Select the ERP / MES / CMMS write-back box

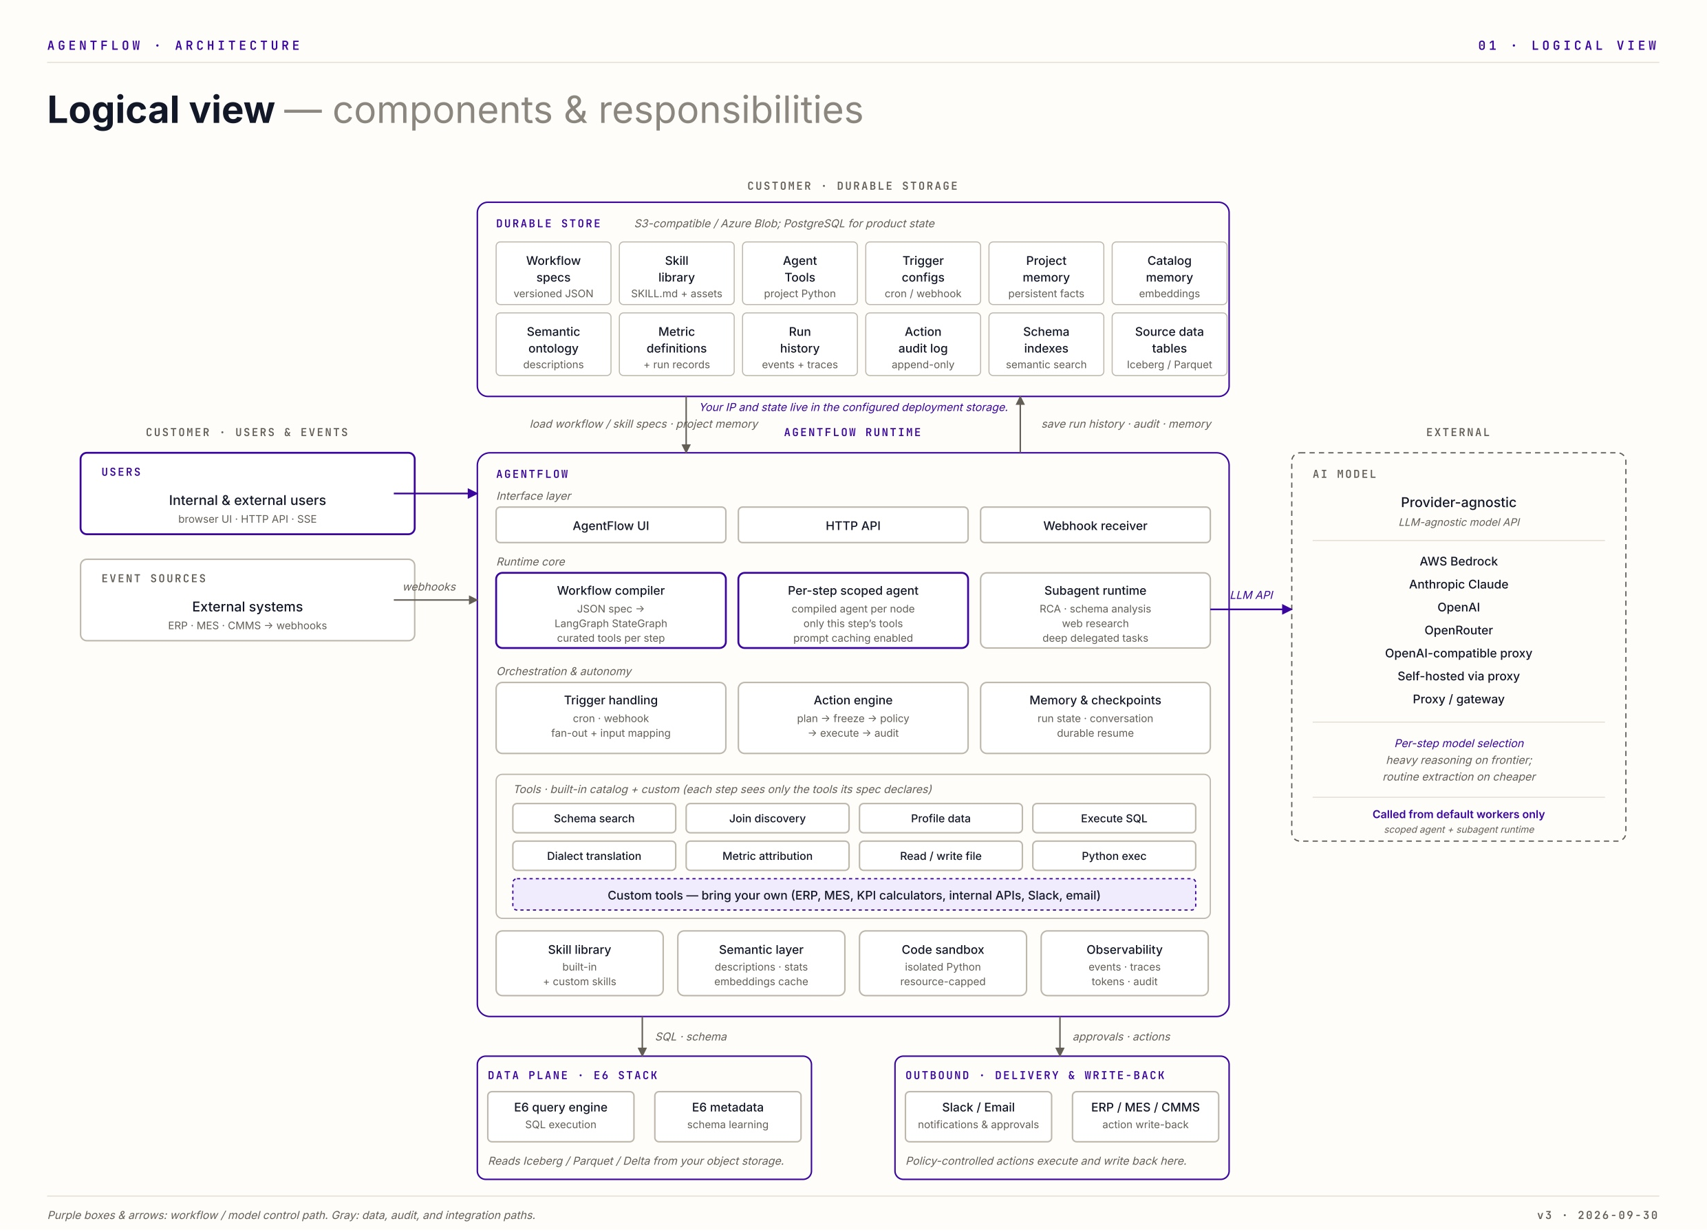pyautogui.click(x=1145, y=1116)
